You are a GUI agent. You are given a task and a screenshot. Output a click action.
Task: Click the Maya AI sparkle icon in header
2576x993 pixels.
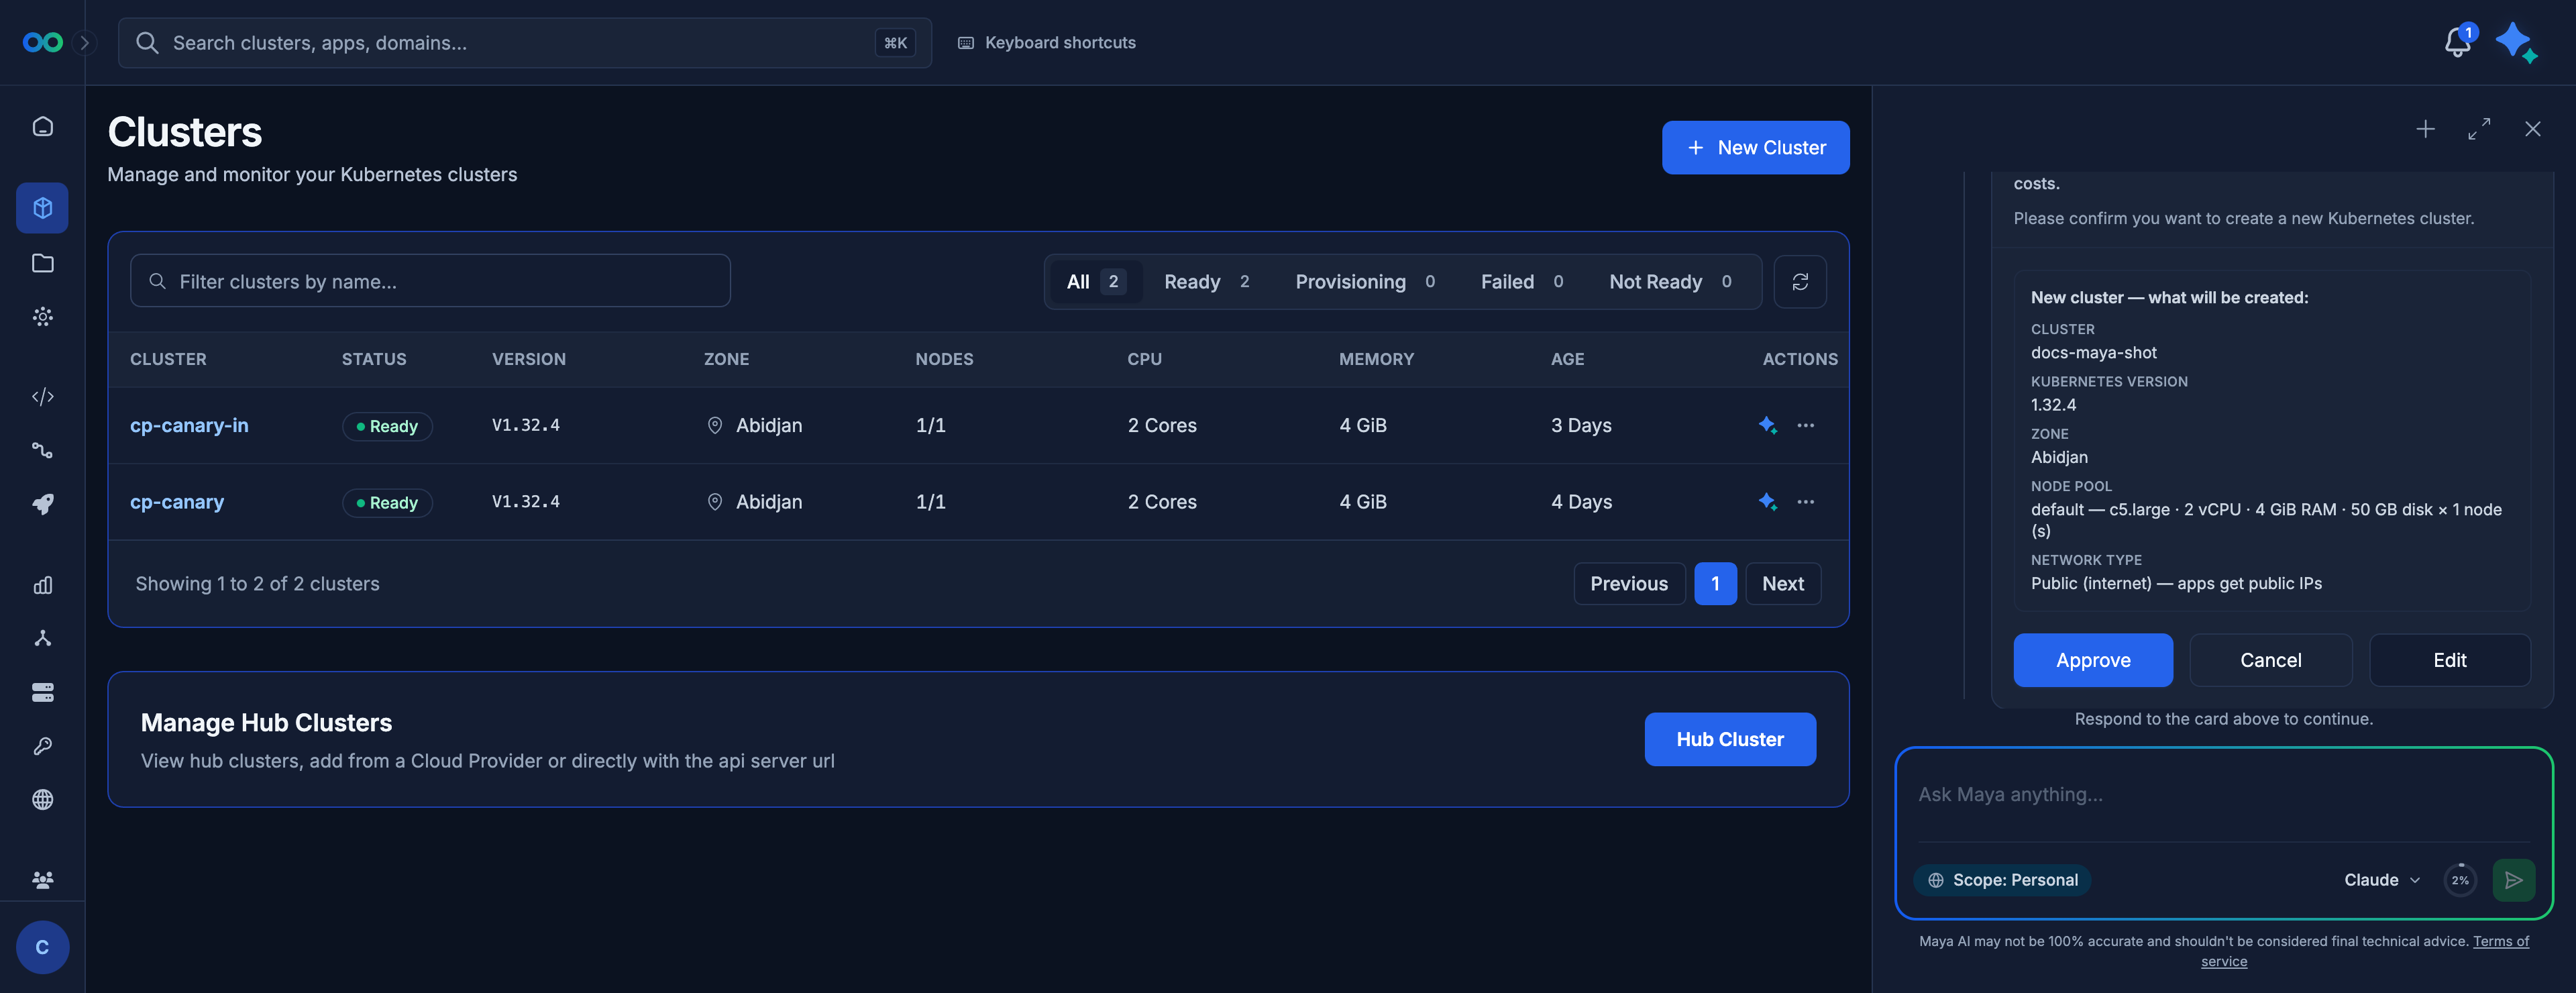[2515, 42]
